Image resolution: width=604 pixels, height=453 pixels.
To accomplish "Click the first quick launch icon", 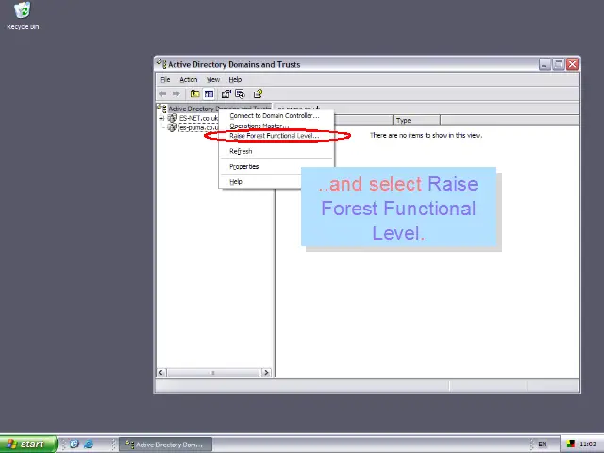I will (x=75, y=444).
